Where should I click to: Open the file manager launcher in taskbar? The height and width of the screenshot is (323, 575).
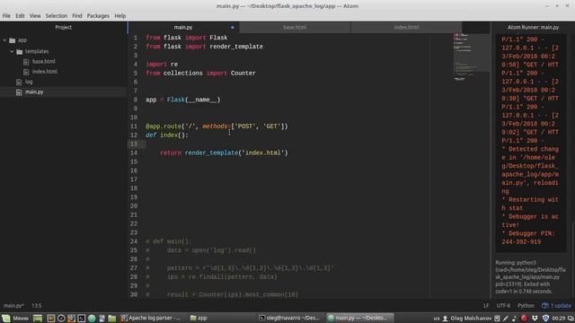click(x=111, y=318)
